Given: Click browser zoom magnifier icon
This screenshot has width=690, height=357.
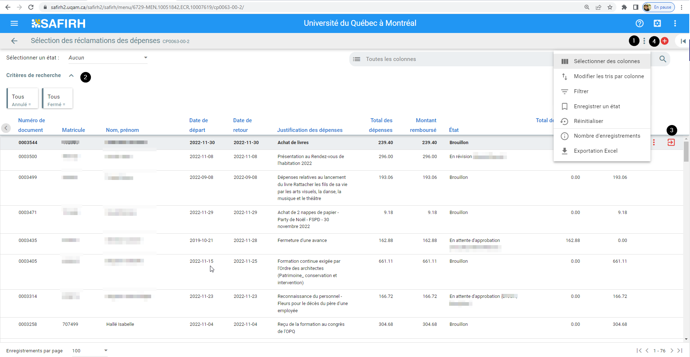Looking at the screenshot, I should (587, 7).
